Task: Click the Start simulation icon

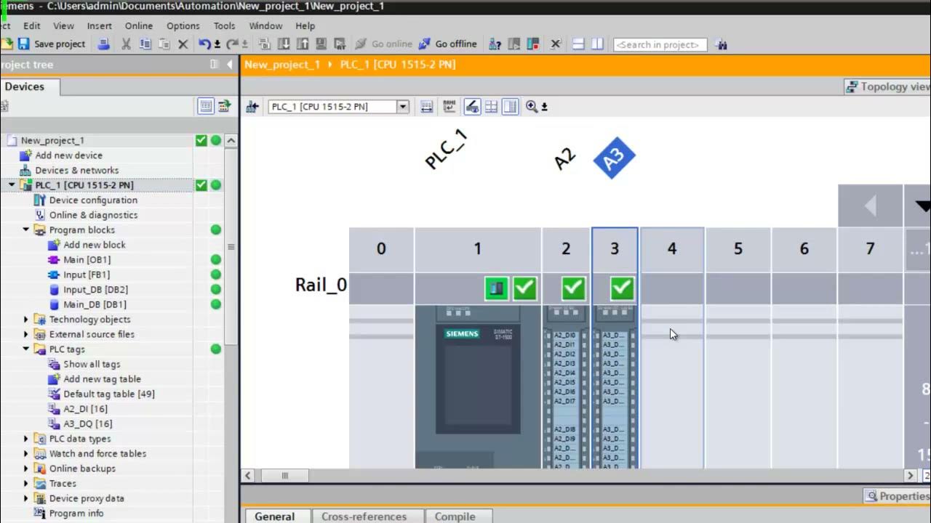Action: (321, 44)
